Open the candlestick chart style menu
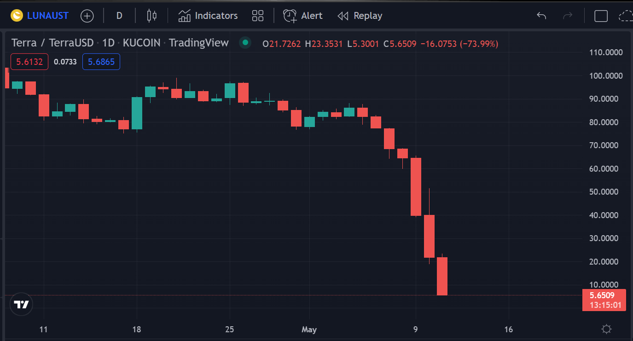 151,16
